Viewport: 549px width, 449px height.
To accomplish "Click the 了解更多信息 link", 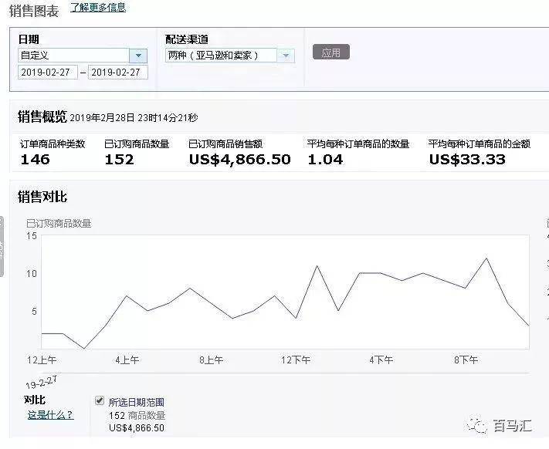I will pos(97,8).
